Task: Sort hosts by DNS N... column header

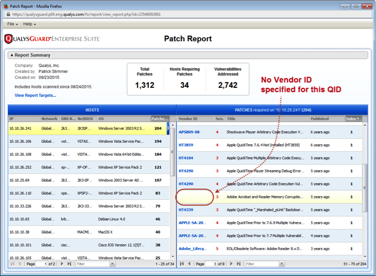Action: tap(68, 119)
